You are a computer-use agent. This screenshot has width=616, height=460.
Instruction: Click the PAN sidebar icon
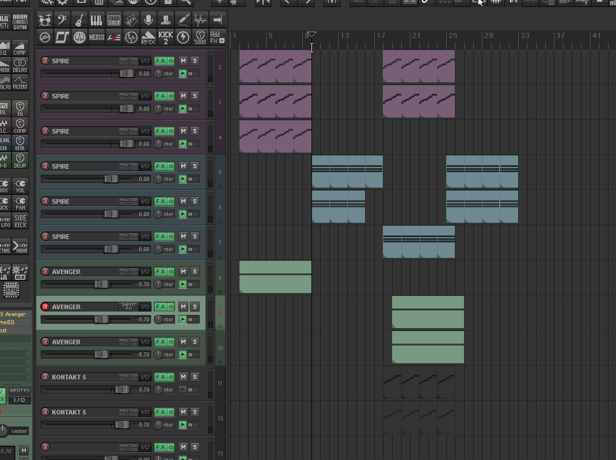[20, 203]
